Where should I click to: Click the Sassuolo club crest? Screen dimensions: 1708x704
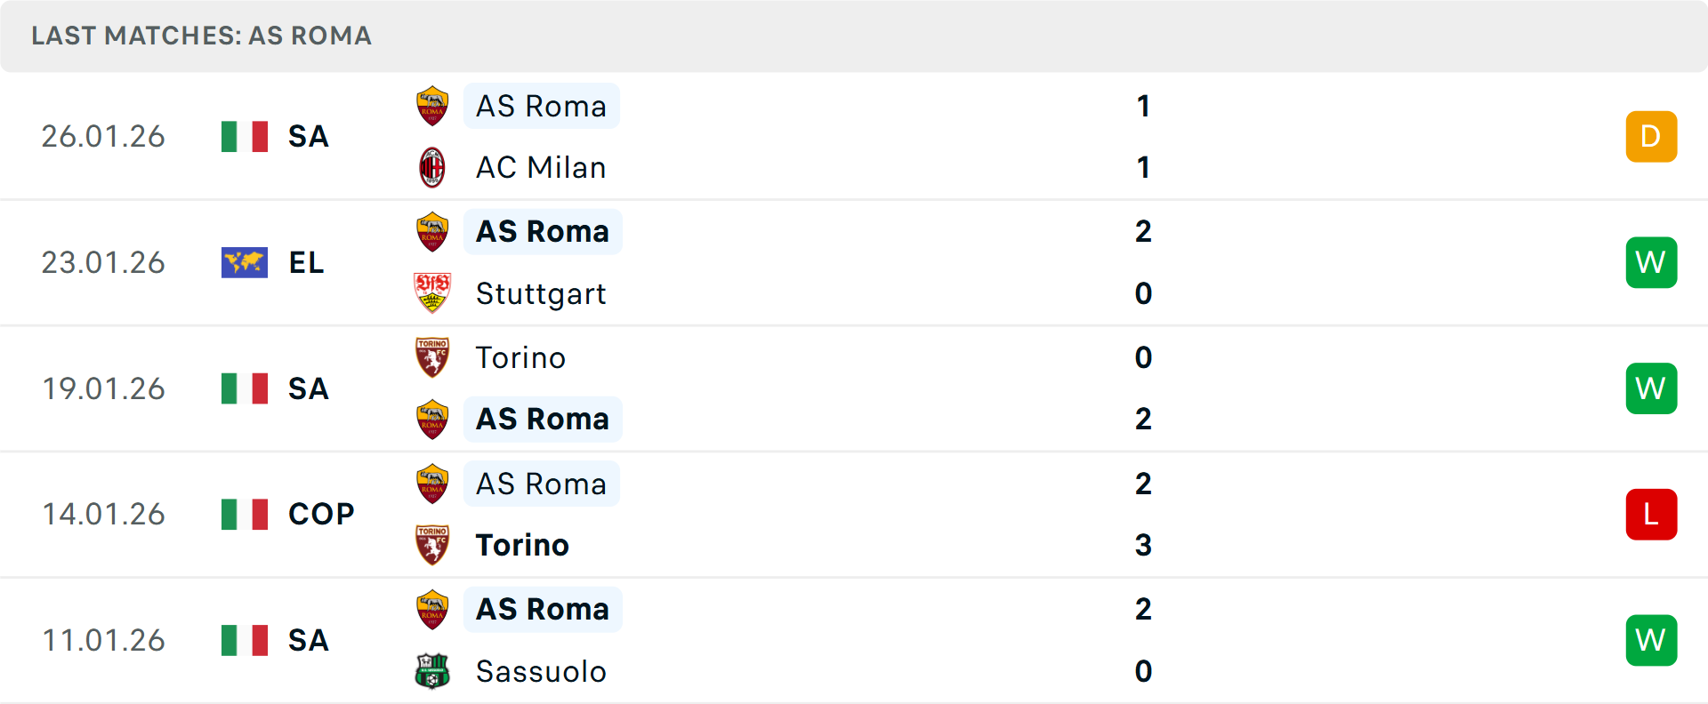432,671
